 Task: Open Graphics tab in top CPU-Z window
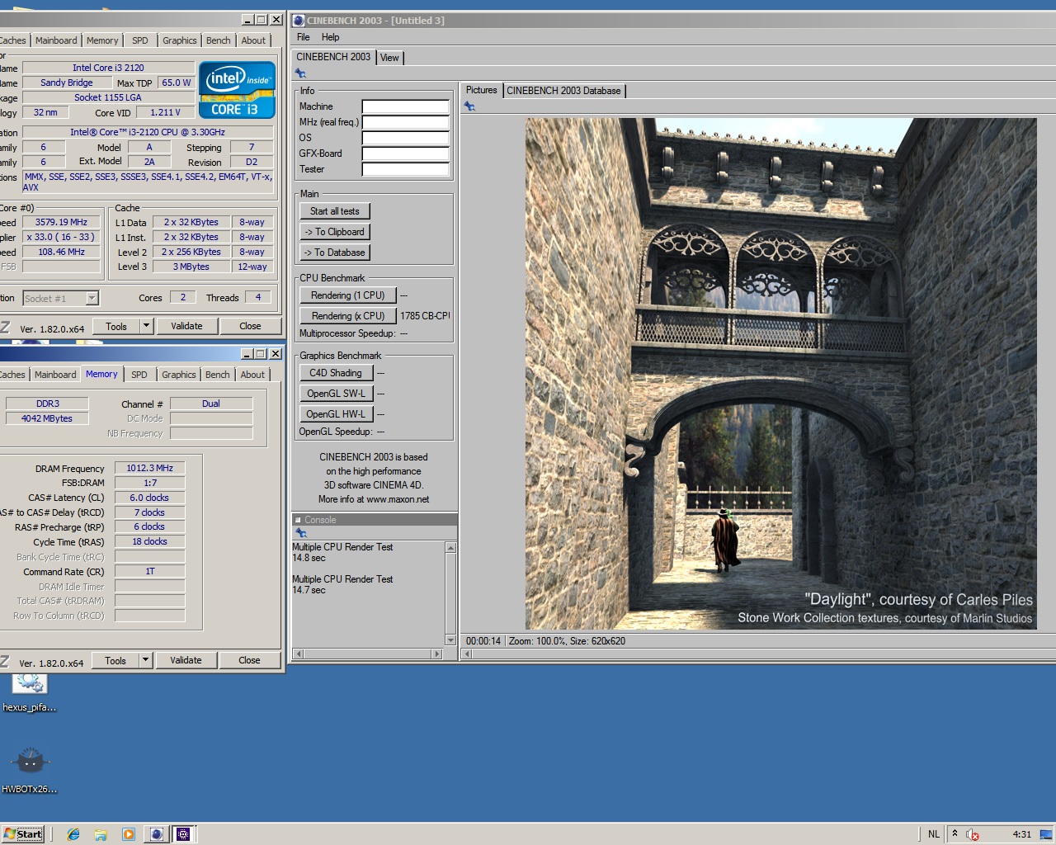tap(179, 40)
